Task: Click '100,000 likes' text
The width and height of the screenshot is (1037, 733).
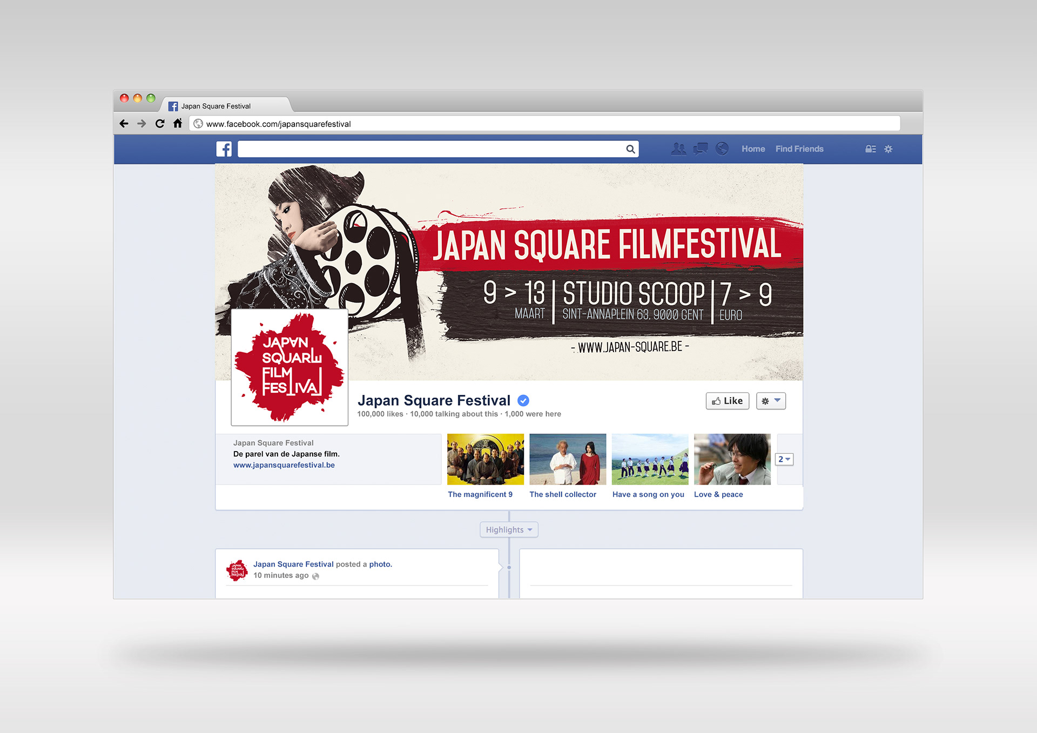Action: coord(380,414)
